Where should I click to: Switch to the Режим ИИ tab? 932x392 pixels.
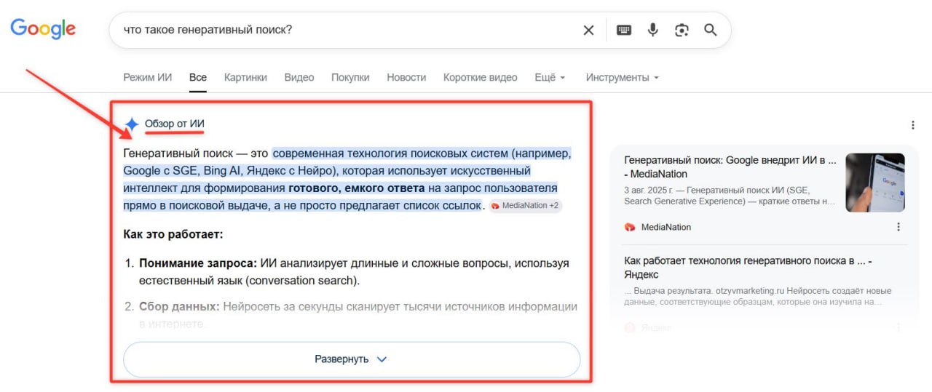point(148,77)
